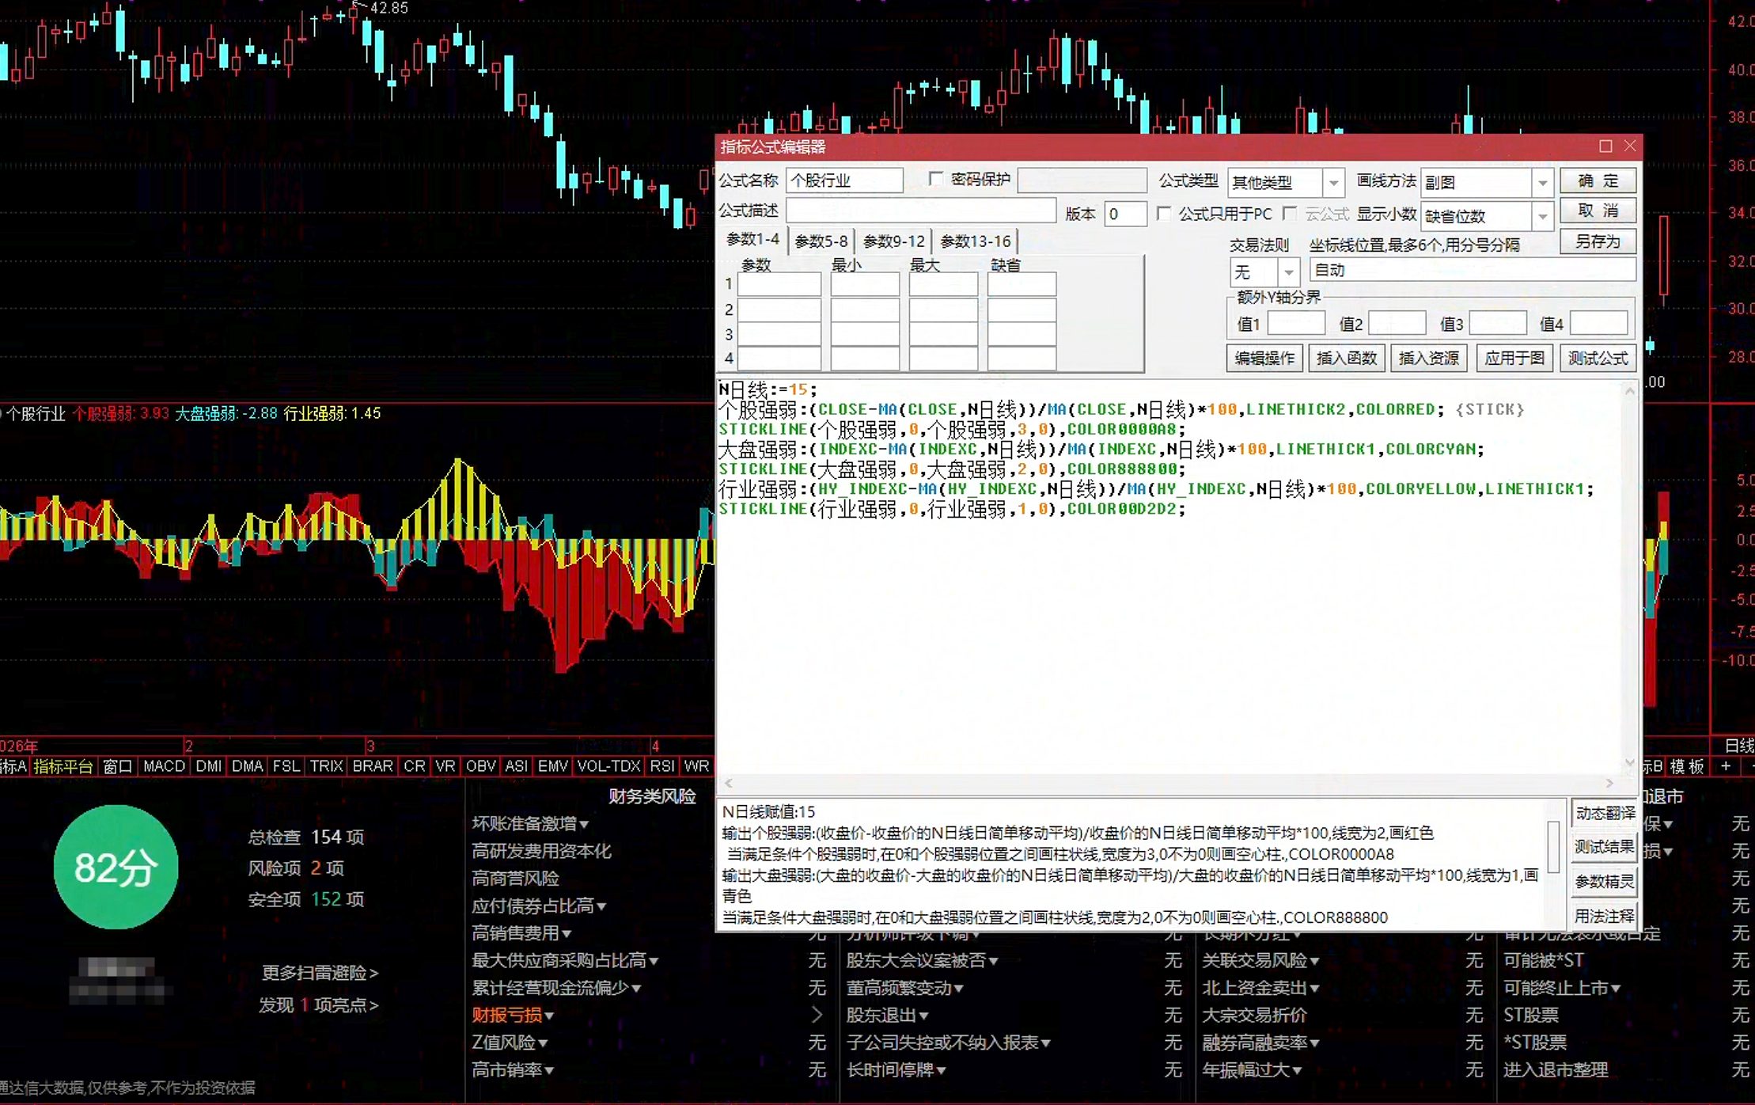
Task: Click the 插入资源 button
Action: click(x=1428, y=358)
